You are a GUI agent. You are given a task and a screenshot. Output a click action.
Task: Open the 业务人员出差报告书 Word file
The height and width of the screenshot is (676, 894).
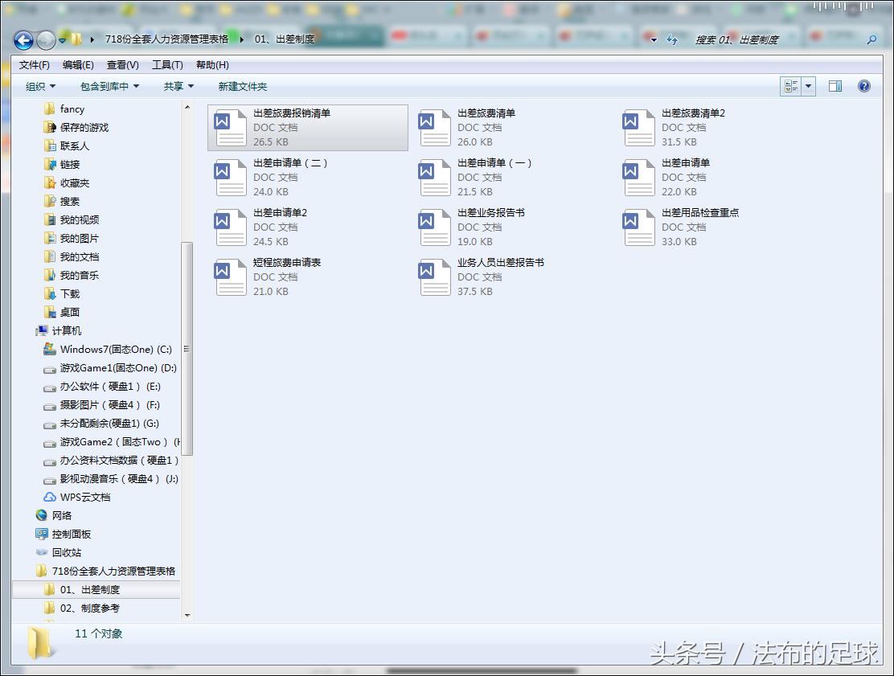coord(433,277)
